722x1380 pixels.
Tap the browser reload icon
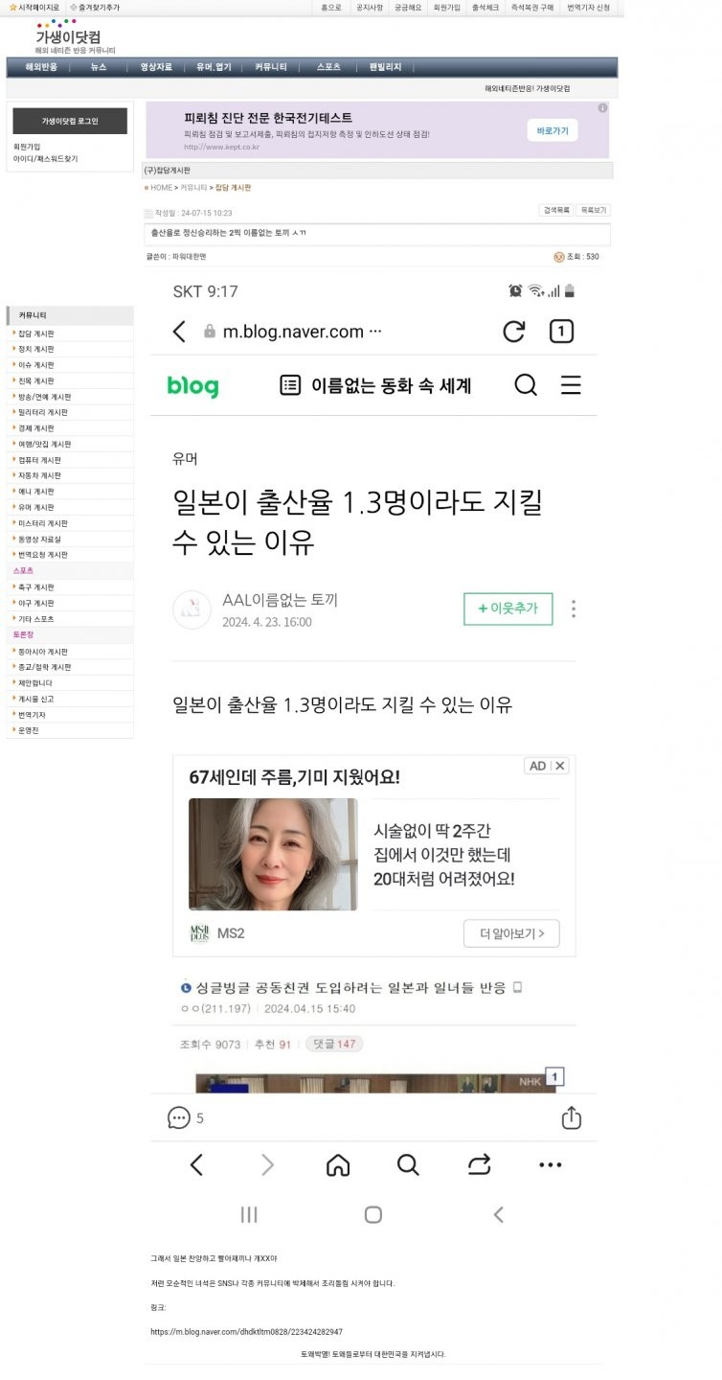coord(514,332)
